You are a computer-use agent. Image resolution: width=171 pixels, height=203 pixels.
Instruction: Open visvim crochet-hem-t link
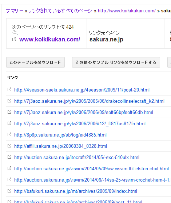92,180
